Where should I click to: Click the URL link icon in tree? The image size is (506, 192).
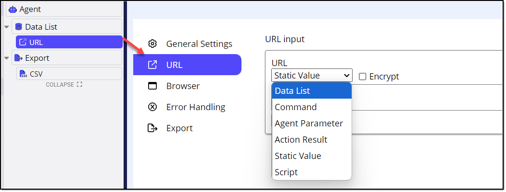coord(23,42)
